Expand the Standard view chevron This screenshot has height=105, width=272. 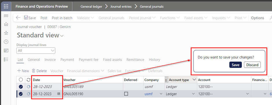pos(62,36)
